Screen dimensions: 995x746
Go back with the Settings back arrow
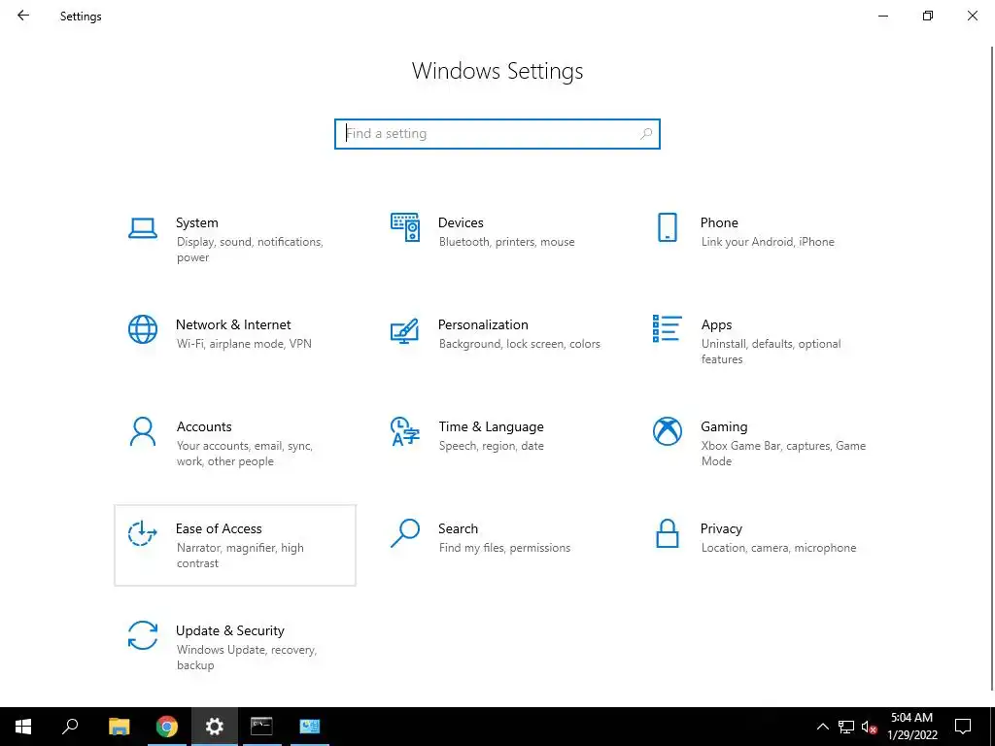click(x=23, y=16)
